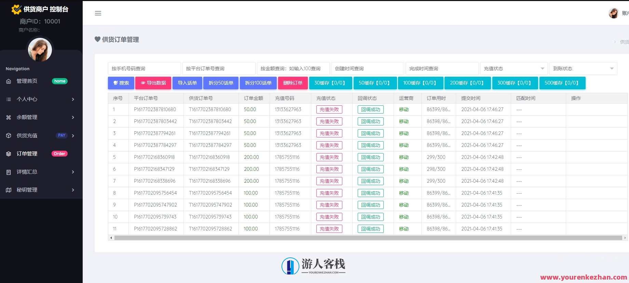This screenshot has height=283, width=629.
Task: Open the account avatar in top bar
Action: (614, 13)
